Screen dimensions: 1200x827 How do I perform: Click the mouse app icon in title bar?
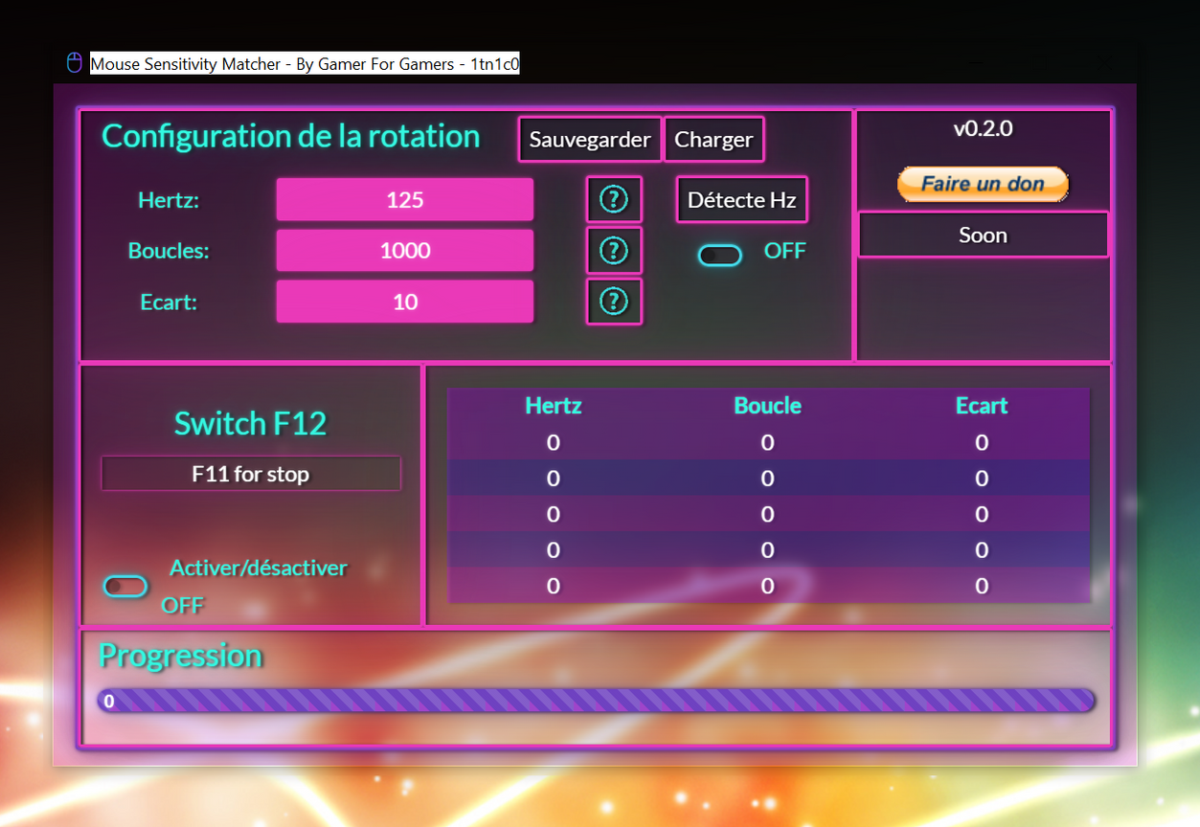pyautogui.click(x=74, y=64)
